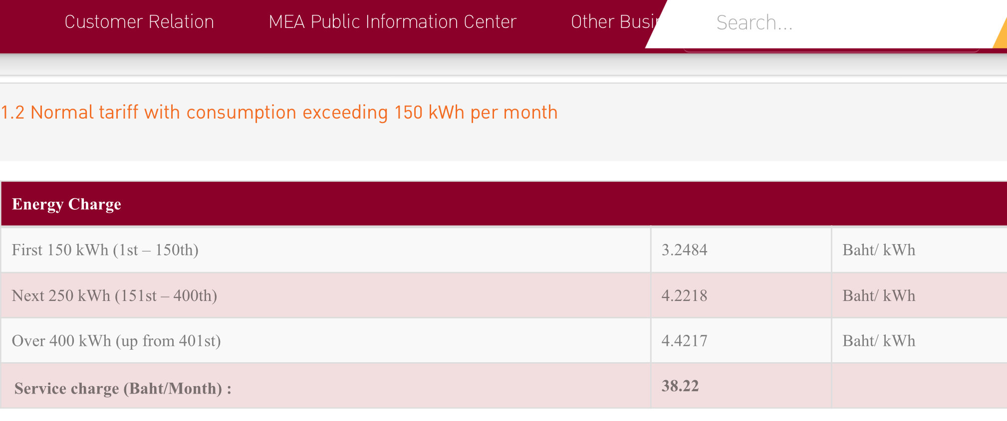Screen dimensions: 1007x421
Task: Select the 4.4217 rate value
Action: click(x=684, y=341)
